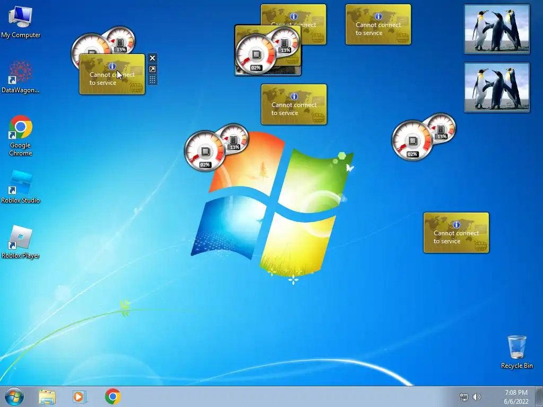Open Chrome from the taskbar
This screenshot has width=543, height=407.
point(112,396)
